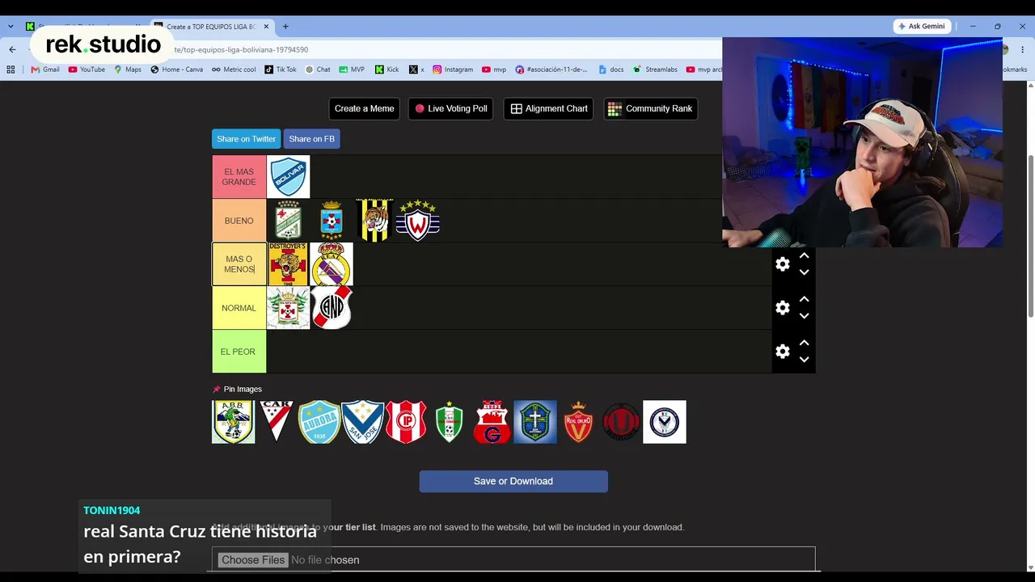Click the Save or Download button

(x=513, y=481)
